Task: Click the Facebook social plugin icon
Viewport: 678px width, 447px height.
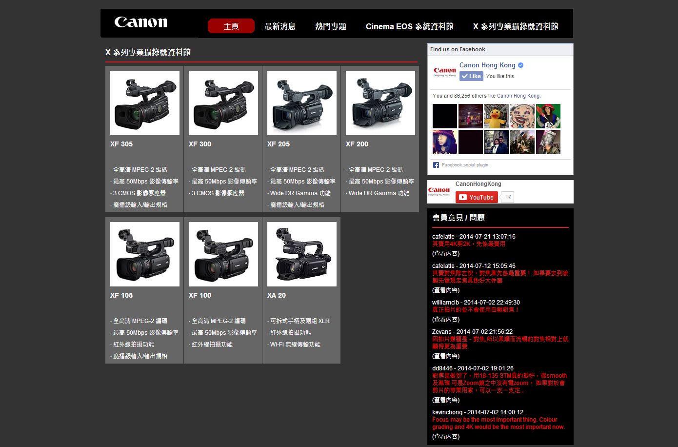Action: click(436, 165)
